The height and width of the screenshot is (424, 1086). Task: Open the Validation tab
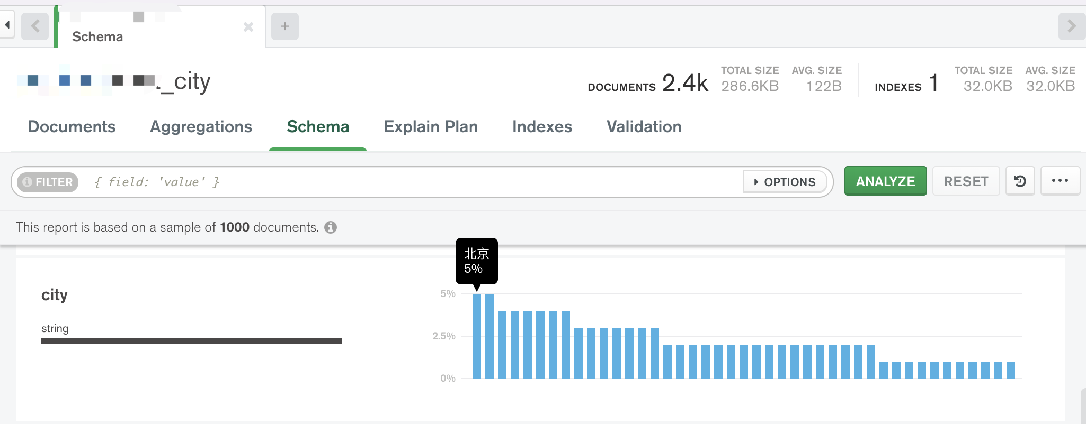click(644, 127)
